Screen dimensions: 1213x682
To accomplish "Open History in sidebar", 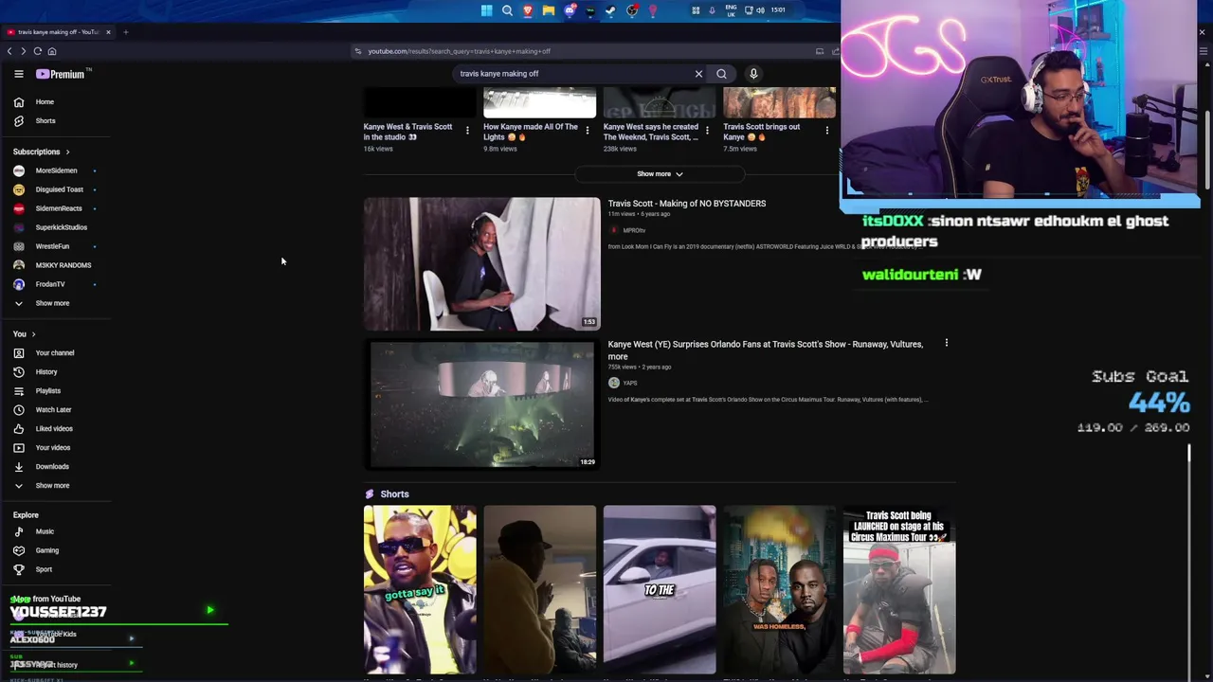I will click(x=46, y=371).
